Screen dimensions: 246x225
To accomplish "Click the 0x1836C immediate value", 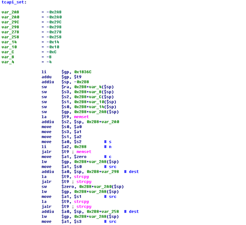I will [83, 72].
